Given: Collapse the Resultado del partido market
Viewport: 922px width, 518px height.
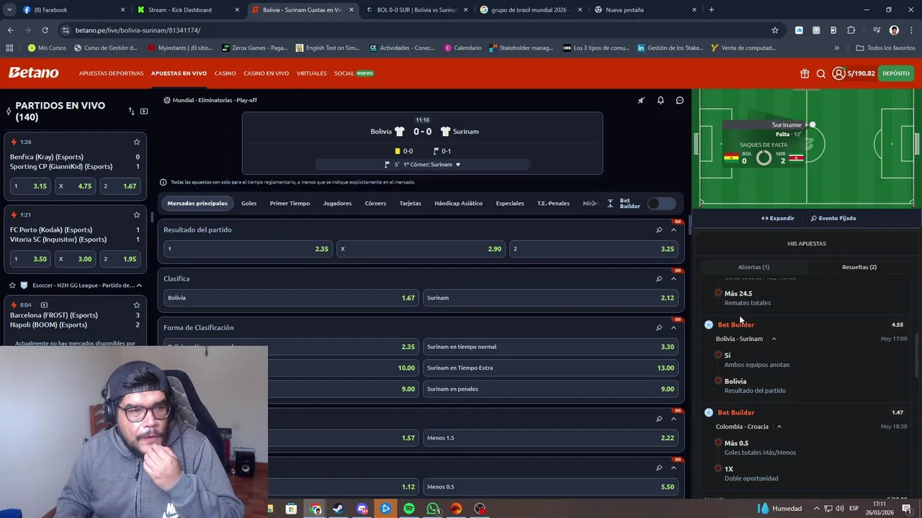Looking at the screenshot, I should point(673,230).
